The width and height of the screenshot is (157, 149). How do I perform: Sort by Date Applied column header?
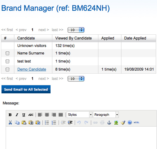(138, 38)
